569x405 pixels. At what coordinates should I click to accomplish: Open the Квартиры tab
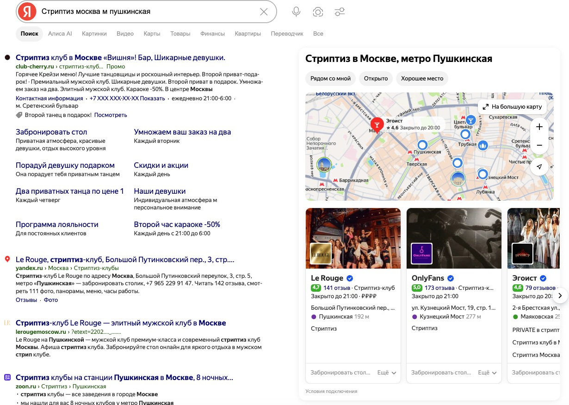click(247, 34)
